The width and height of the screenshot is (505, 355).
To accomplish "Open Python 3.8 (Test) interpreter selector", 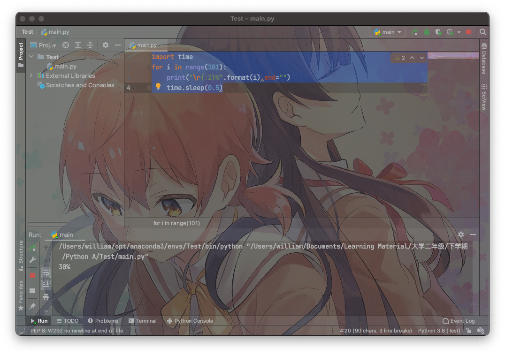I will [439, 331].
